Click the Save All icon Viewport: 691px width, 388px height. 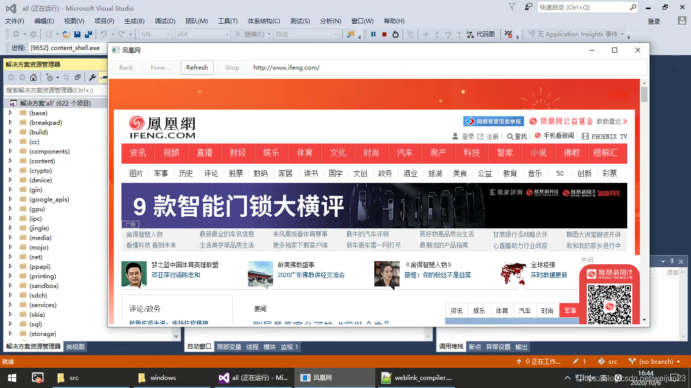[x=88, y=34]
